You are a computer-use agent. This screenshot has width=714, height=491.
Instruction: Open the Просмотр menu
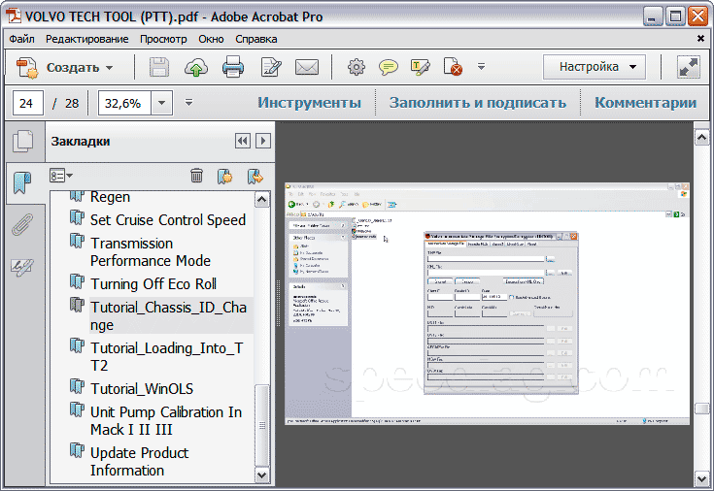point(163,39)
